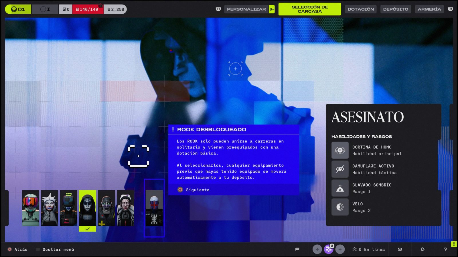Go to the Armería tab
Image resolution: width=458 pixels, height=257 pixels.
[429, 9]
